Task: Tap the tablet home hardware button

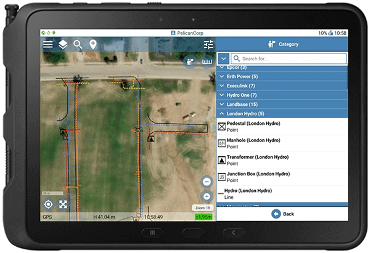Action: click(193, 233)
